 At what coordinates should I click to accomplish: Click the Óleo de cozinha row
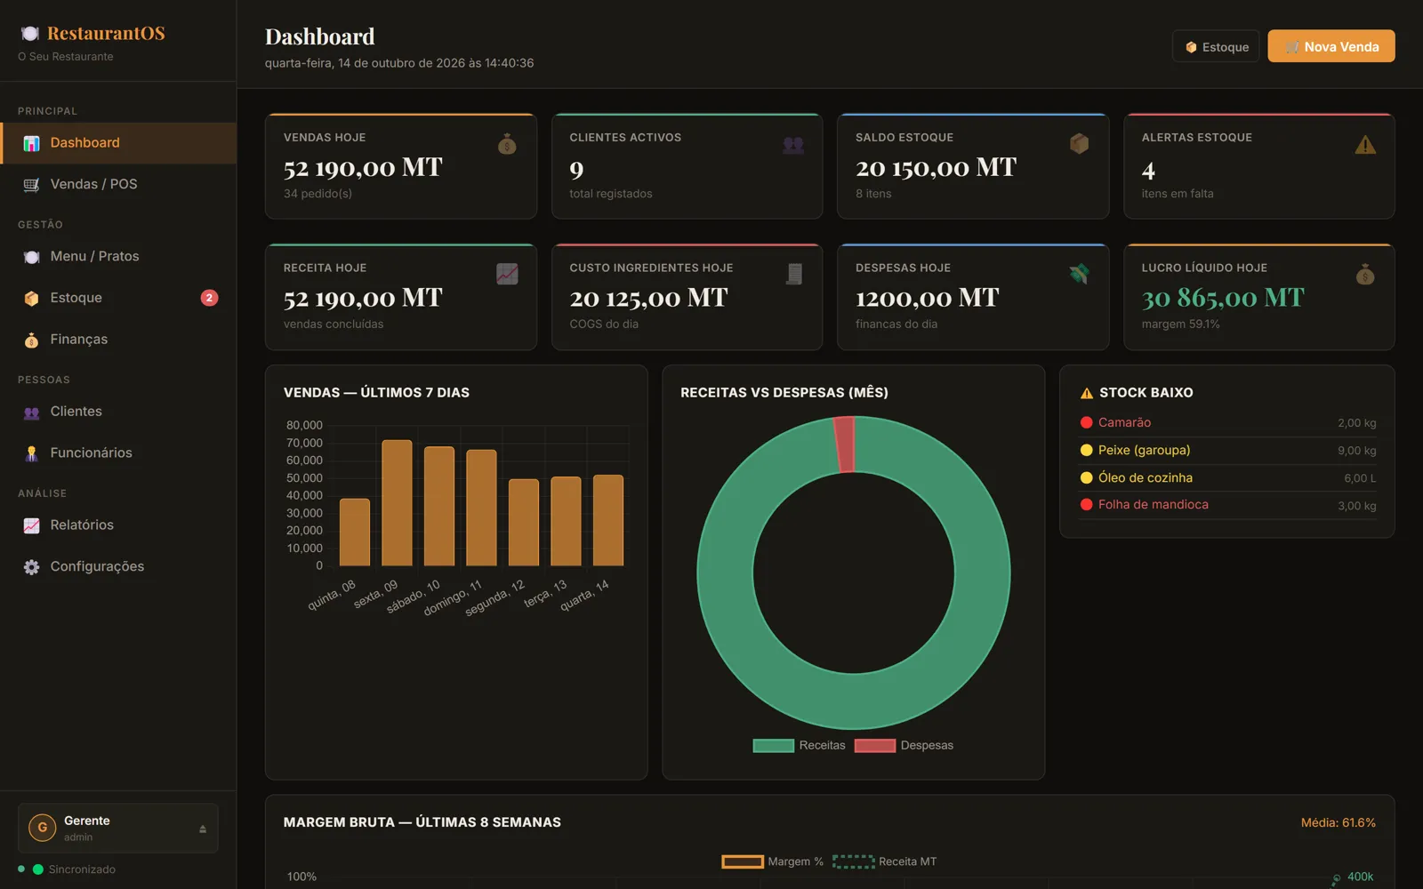pos(1227,478)
